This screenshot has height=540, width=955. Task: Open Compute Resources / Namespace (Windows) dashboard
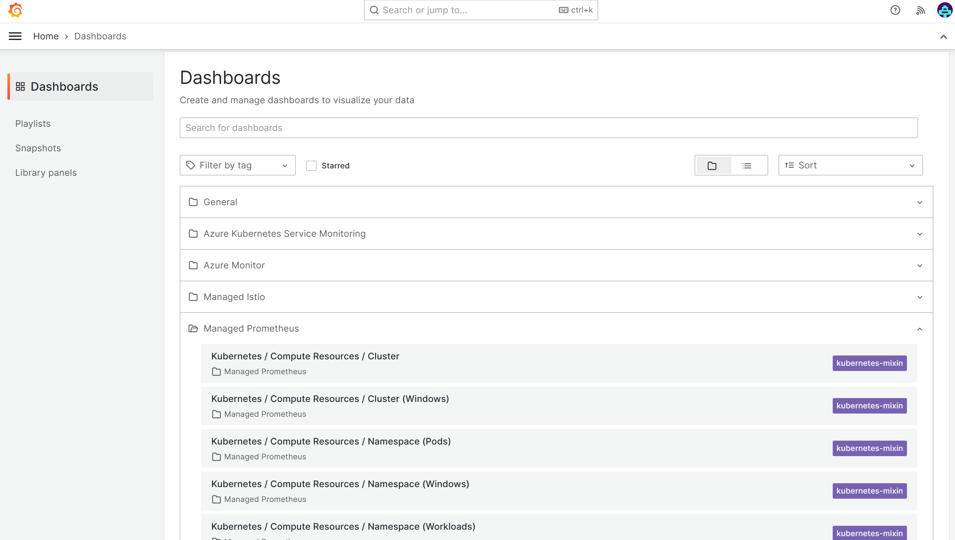[340, 484]
